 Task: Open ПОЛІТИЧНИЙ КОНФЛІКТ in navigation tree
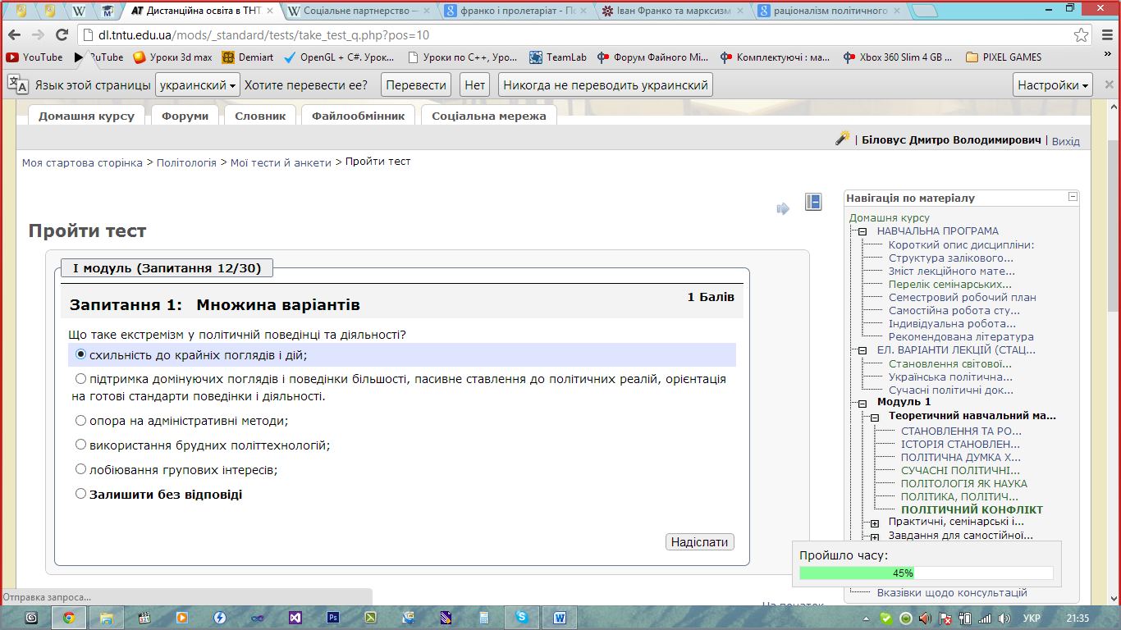[x=972, y=510]
